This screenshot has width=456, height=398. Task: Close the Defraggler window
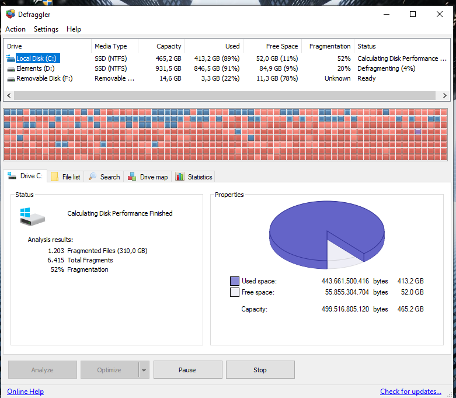pos(440,14)
